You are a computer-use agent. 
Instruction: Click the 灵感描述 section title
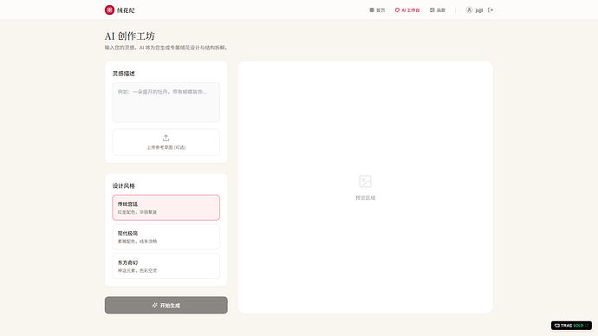click(124, 74)
